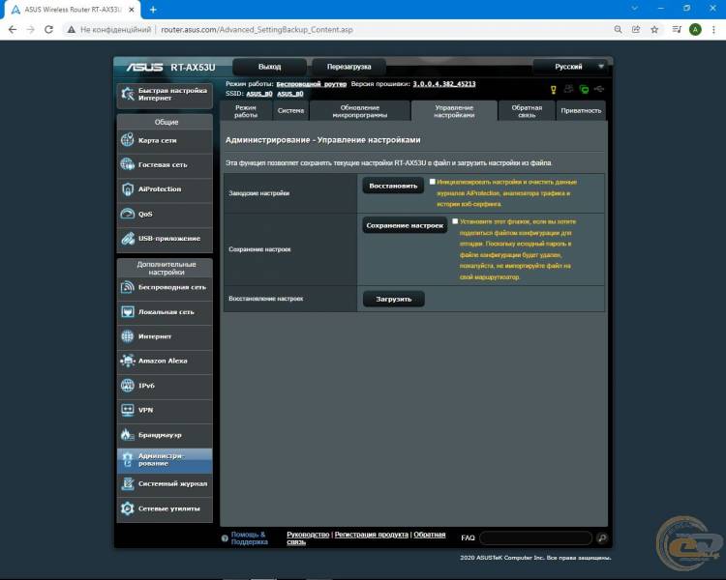Click the share page icon in address bar
The image size is (726, 580).
point(636,30)
